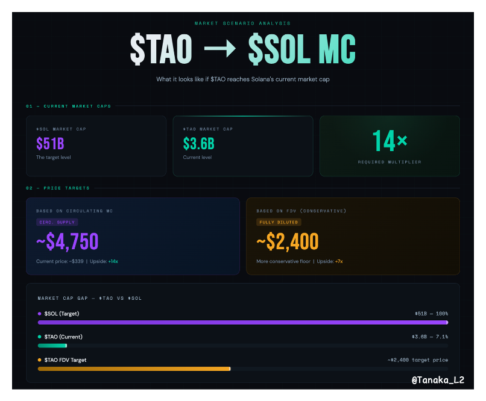The height and width of the screenshot is (401, 486).
Task: Click the 'Current price: ~$339' text
Action: tap(60, 261)
